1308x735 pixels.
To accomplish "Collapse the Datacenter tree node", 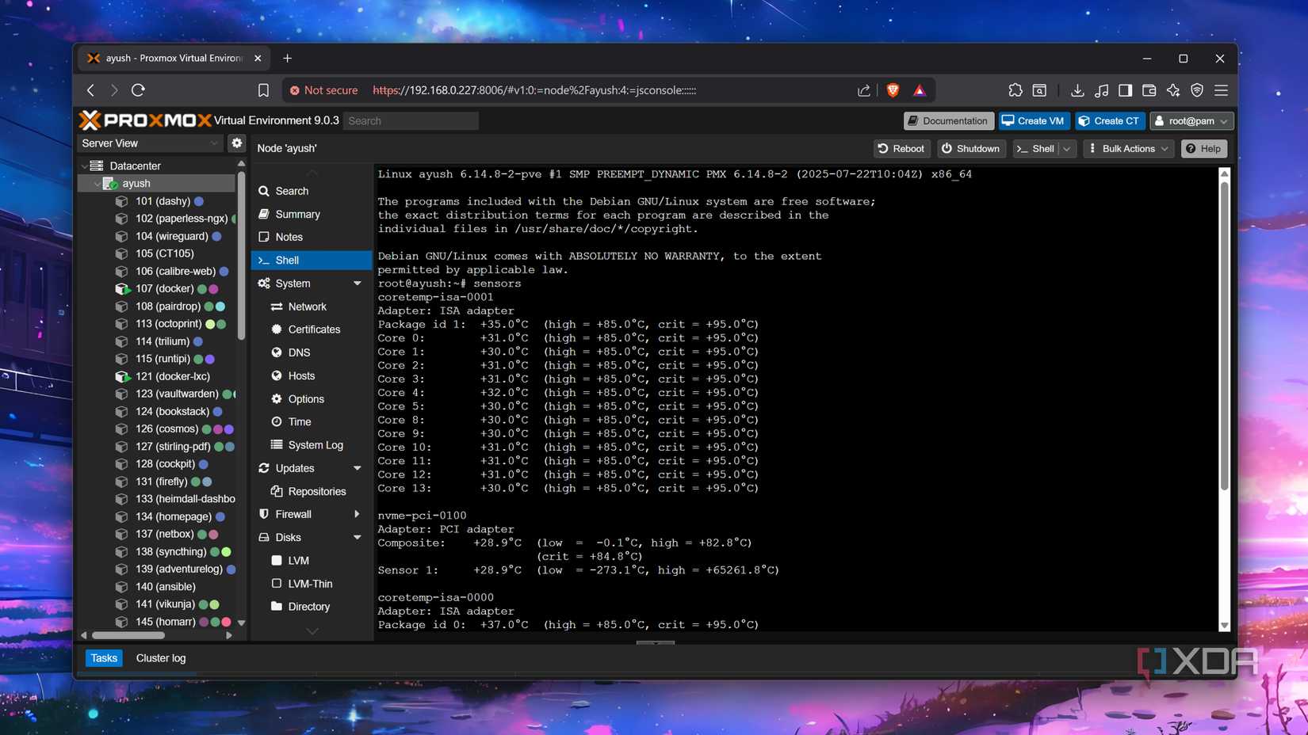I will click(x=84, y=166).
